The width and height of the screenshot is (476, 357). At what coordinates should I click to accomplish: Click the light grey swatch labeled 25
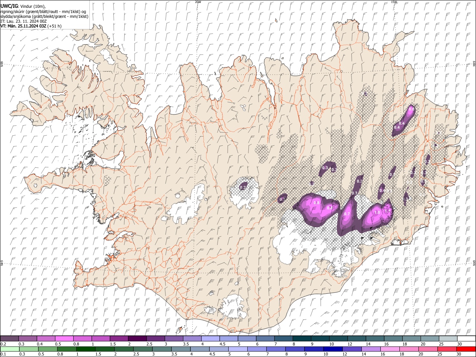point(448,339)
